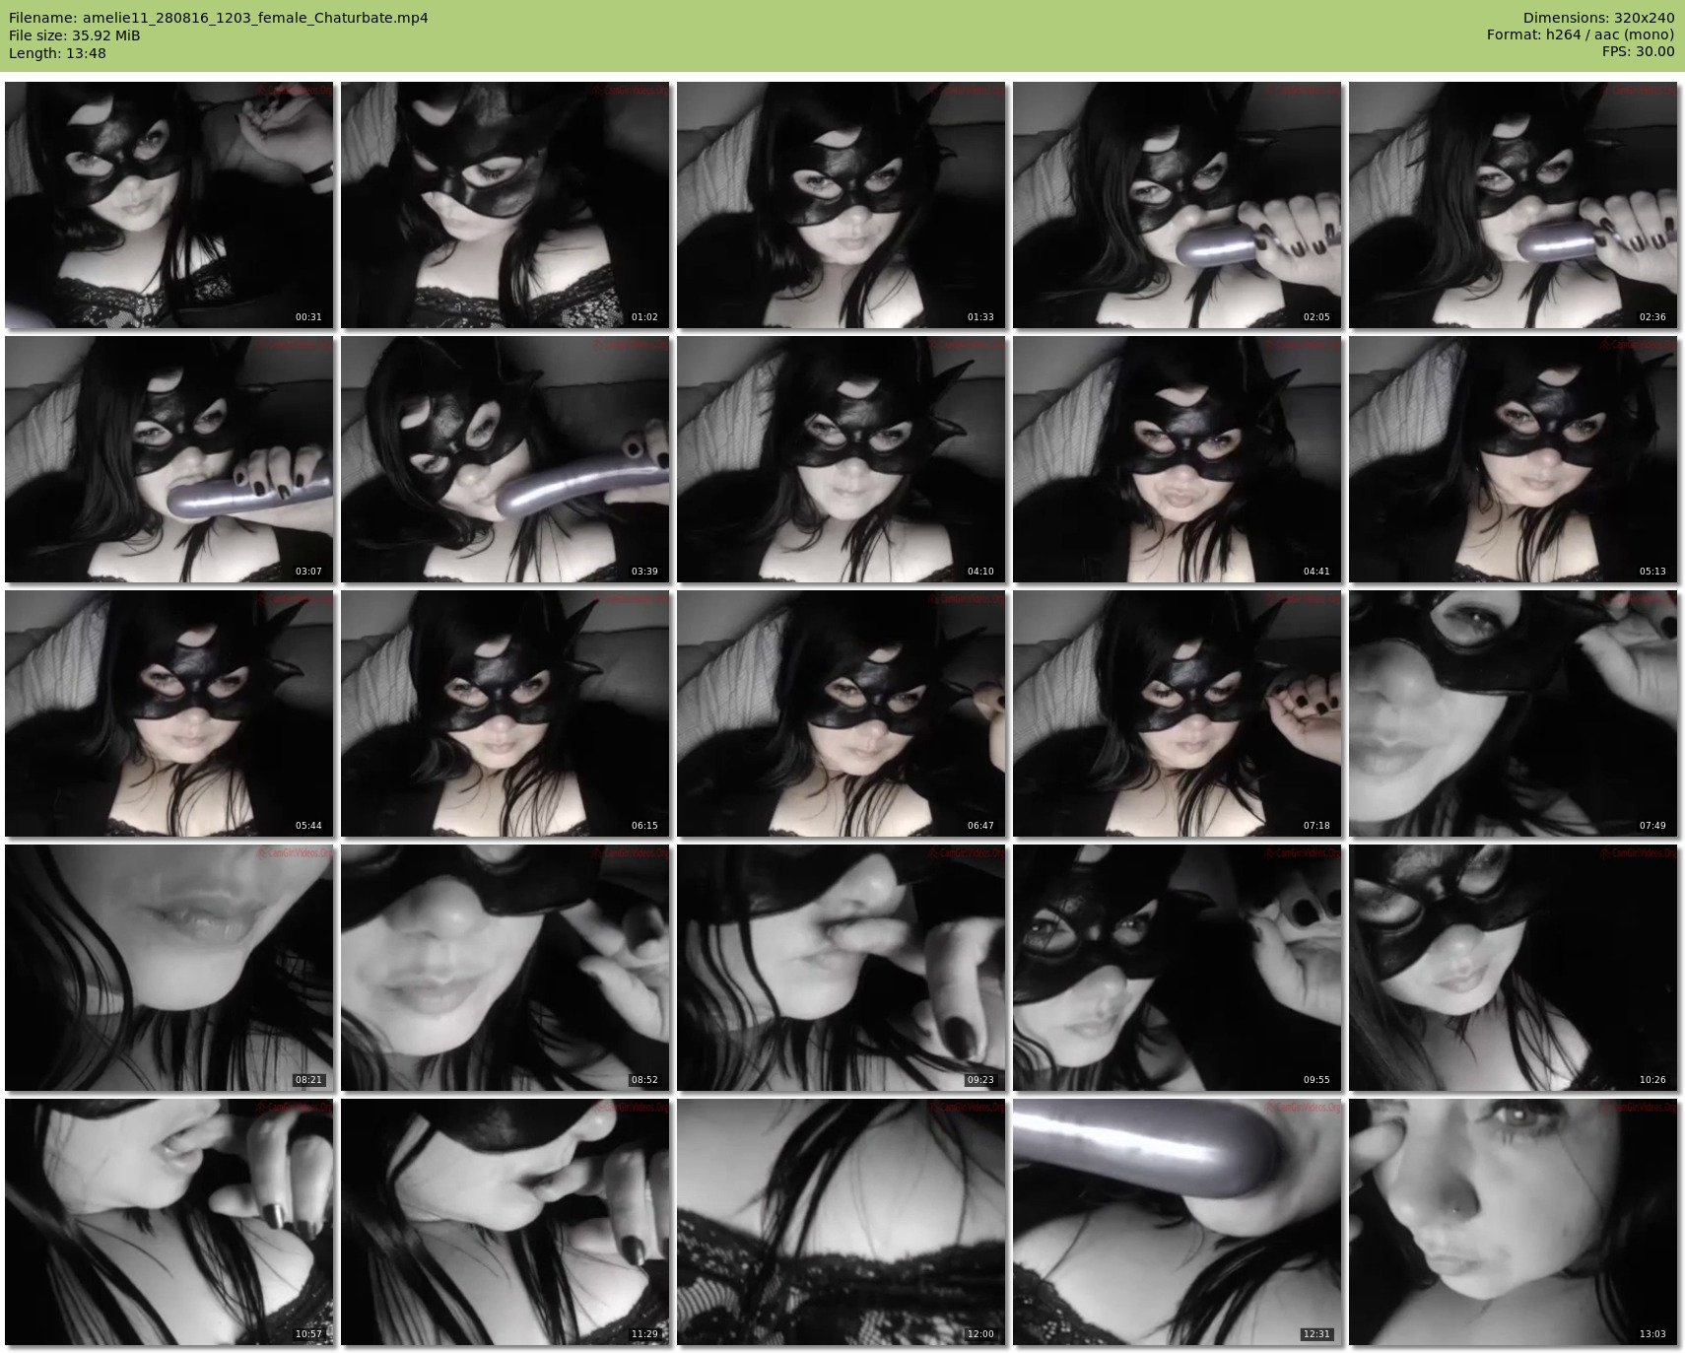Click the 02:36 thumbnail
This screenshot has height=1353, width=1685.
[1513, 205]
